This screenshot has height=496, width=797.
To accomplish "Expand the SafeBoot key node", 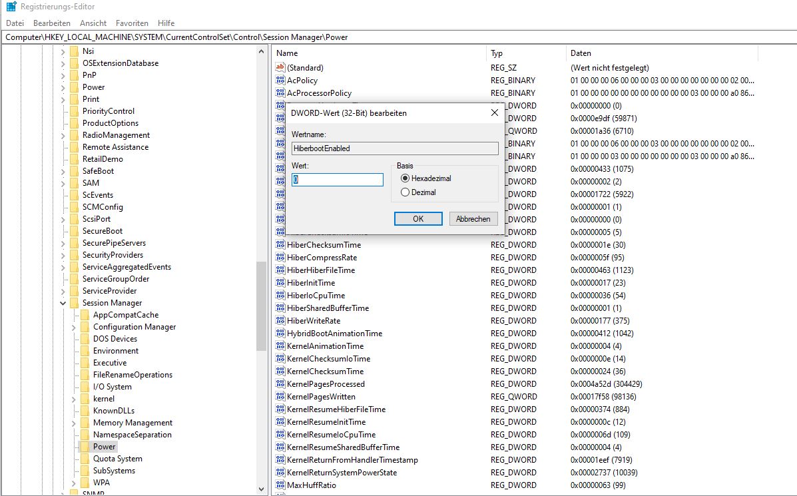I will pyautogui.click(x=63, y=171).
